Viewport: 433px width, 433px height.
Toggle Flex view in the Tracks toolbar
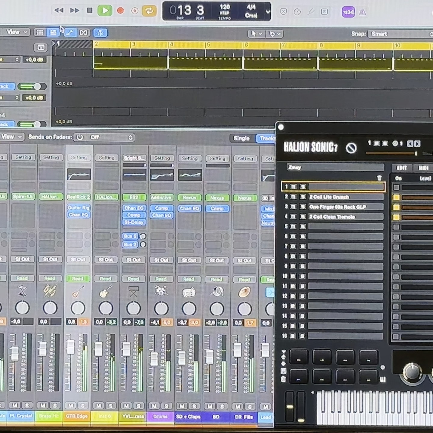coord(84,32)
